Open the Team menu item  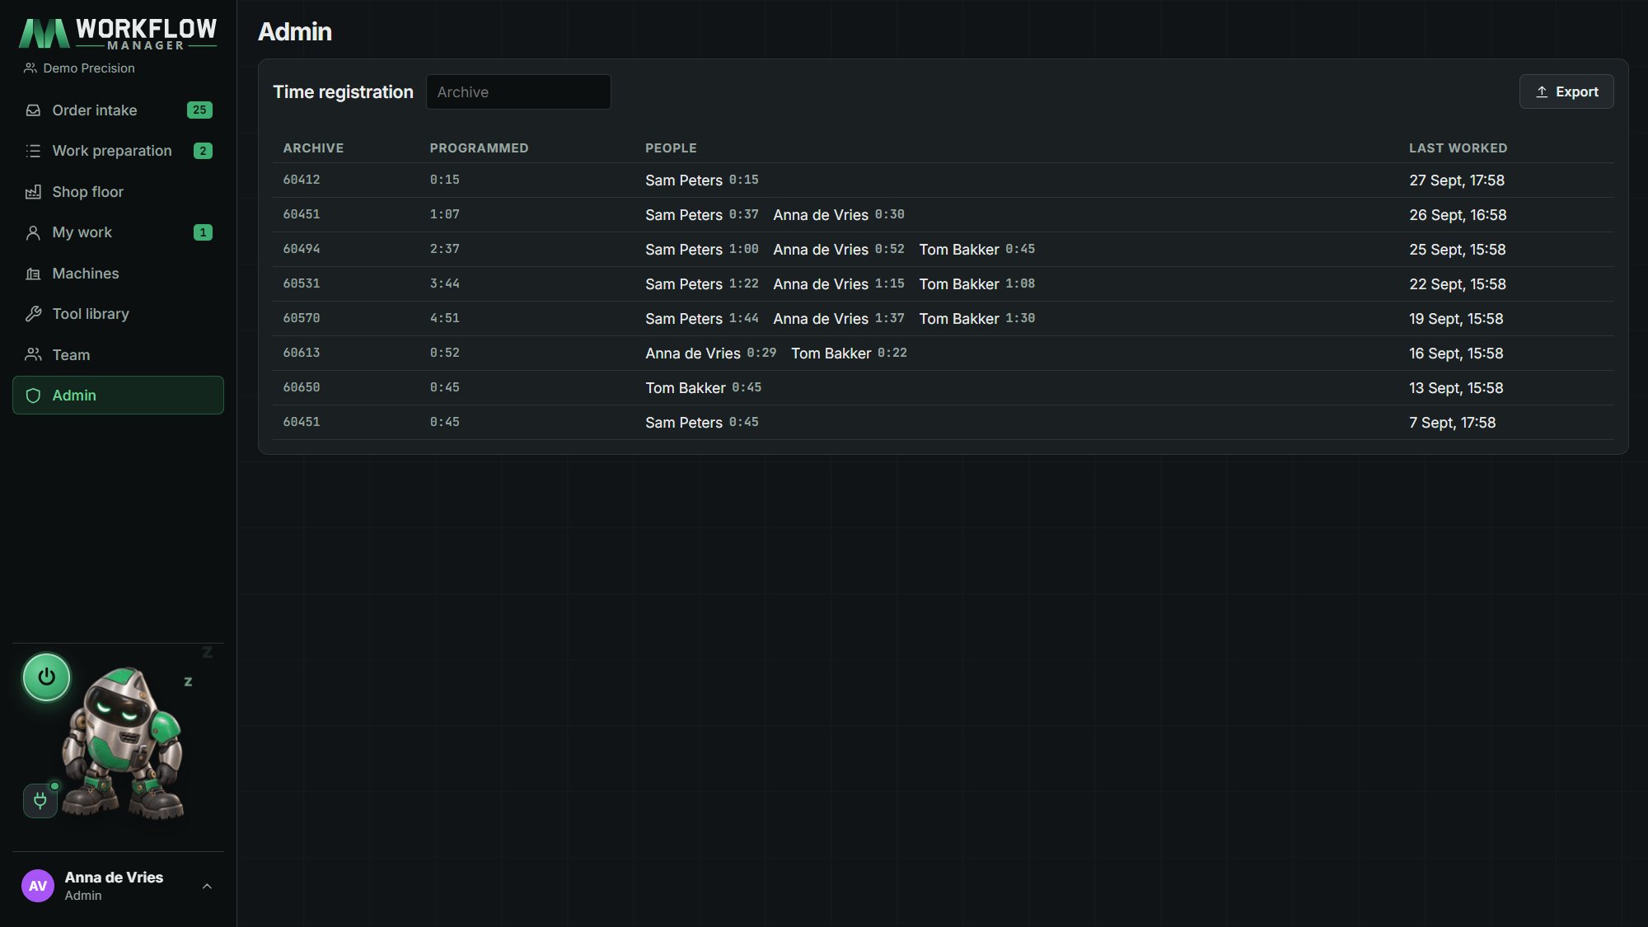(x=118, y=355)
